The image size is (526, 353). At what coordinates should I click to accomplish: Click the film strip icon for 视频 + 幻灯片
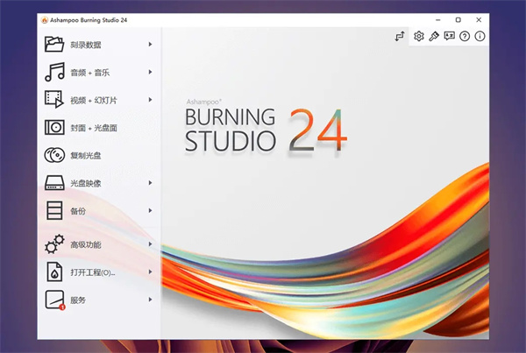pyautogui.click(x=54, y=99)
